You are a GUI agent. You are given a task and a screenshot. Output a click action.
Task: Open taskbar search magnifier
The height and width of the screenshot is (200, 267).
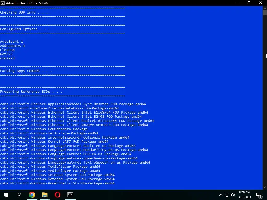pos(19,195)
